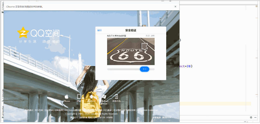Click the Windows Phone logo icon
260x124 pixels.
(x=104, y=97)
